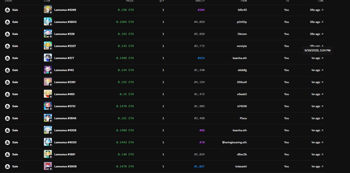Open the transaction arrow for Lamumus #228
This screenshot has width=350, height=173.
(322, 34)
